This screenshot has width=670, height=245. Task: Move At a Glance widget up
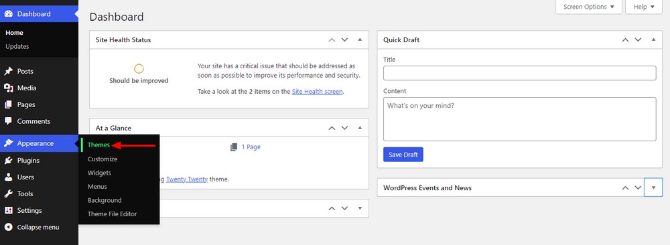[332, 128]
